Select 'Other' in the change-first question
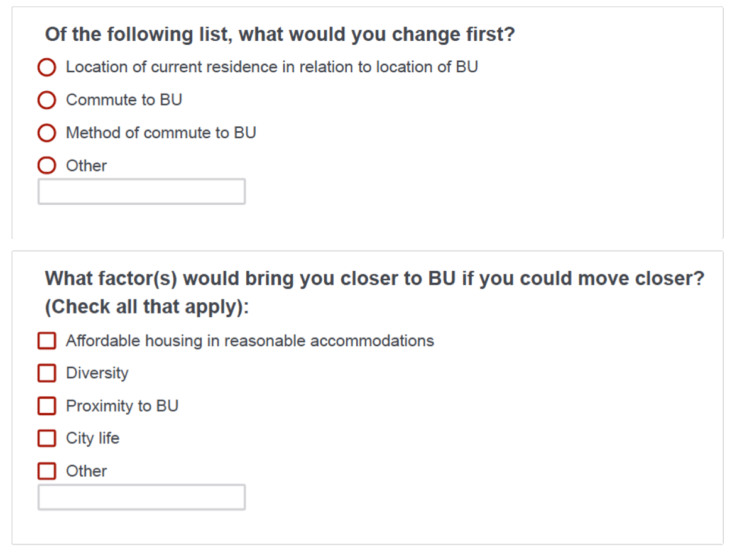The image size is (742, 551). pos(46,165)
